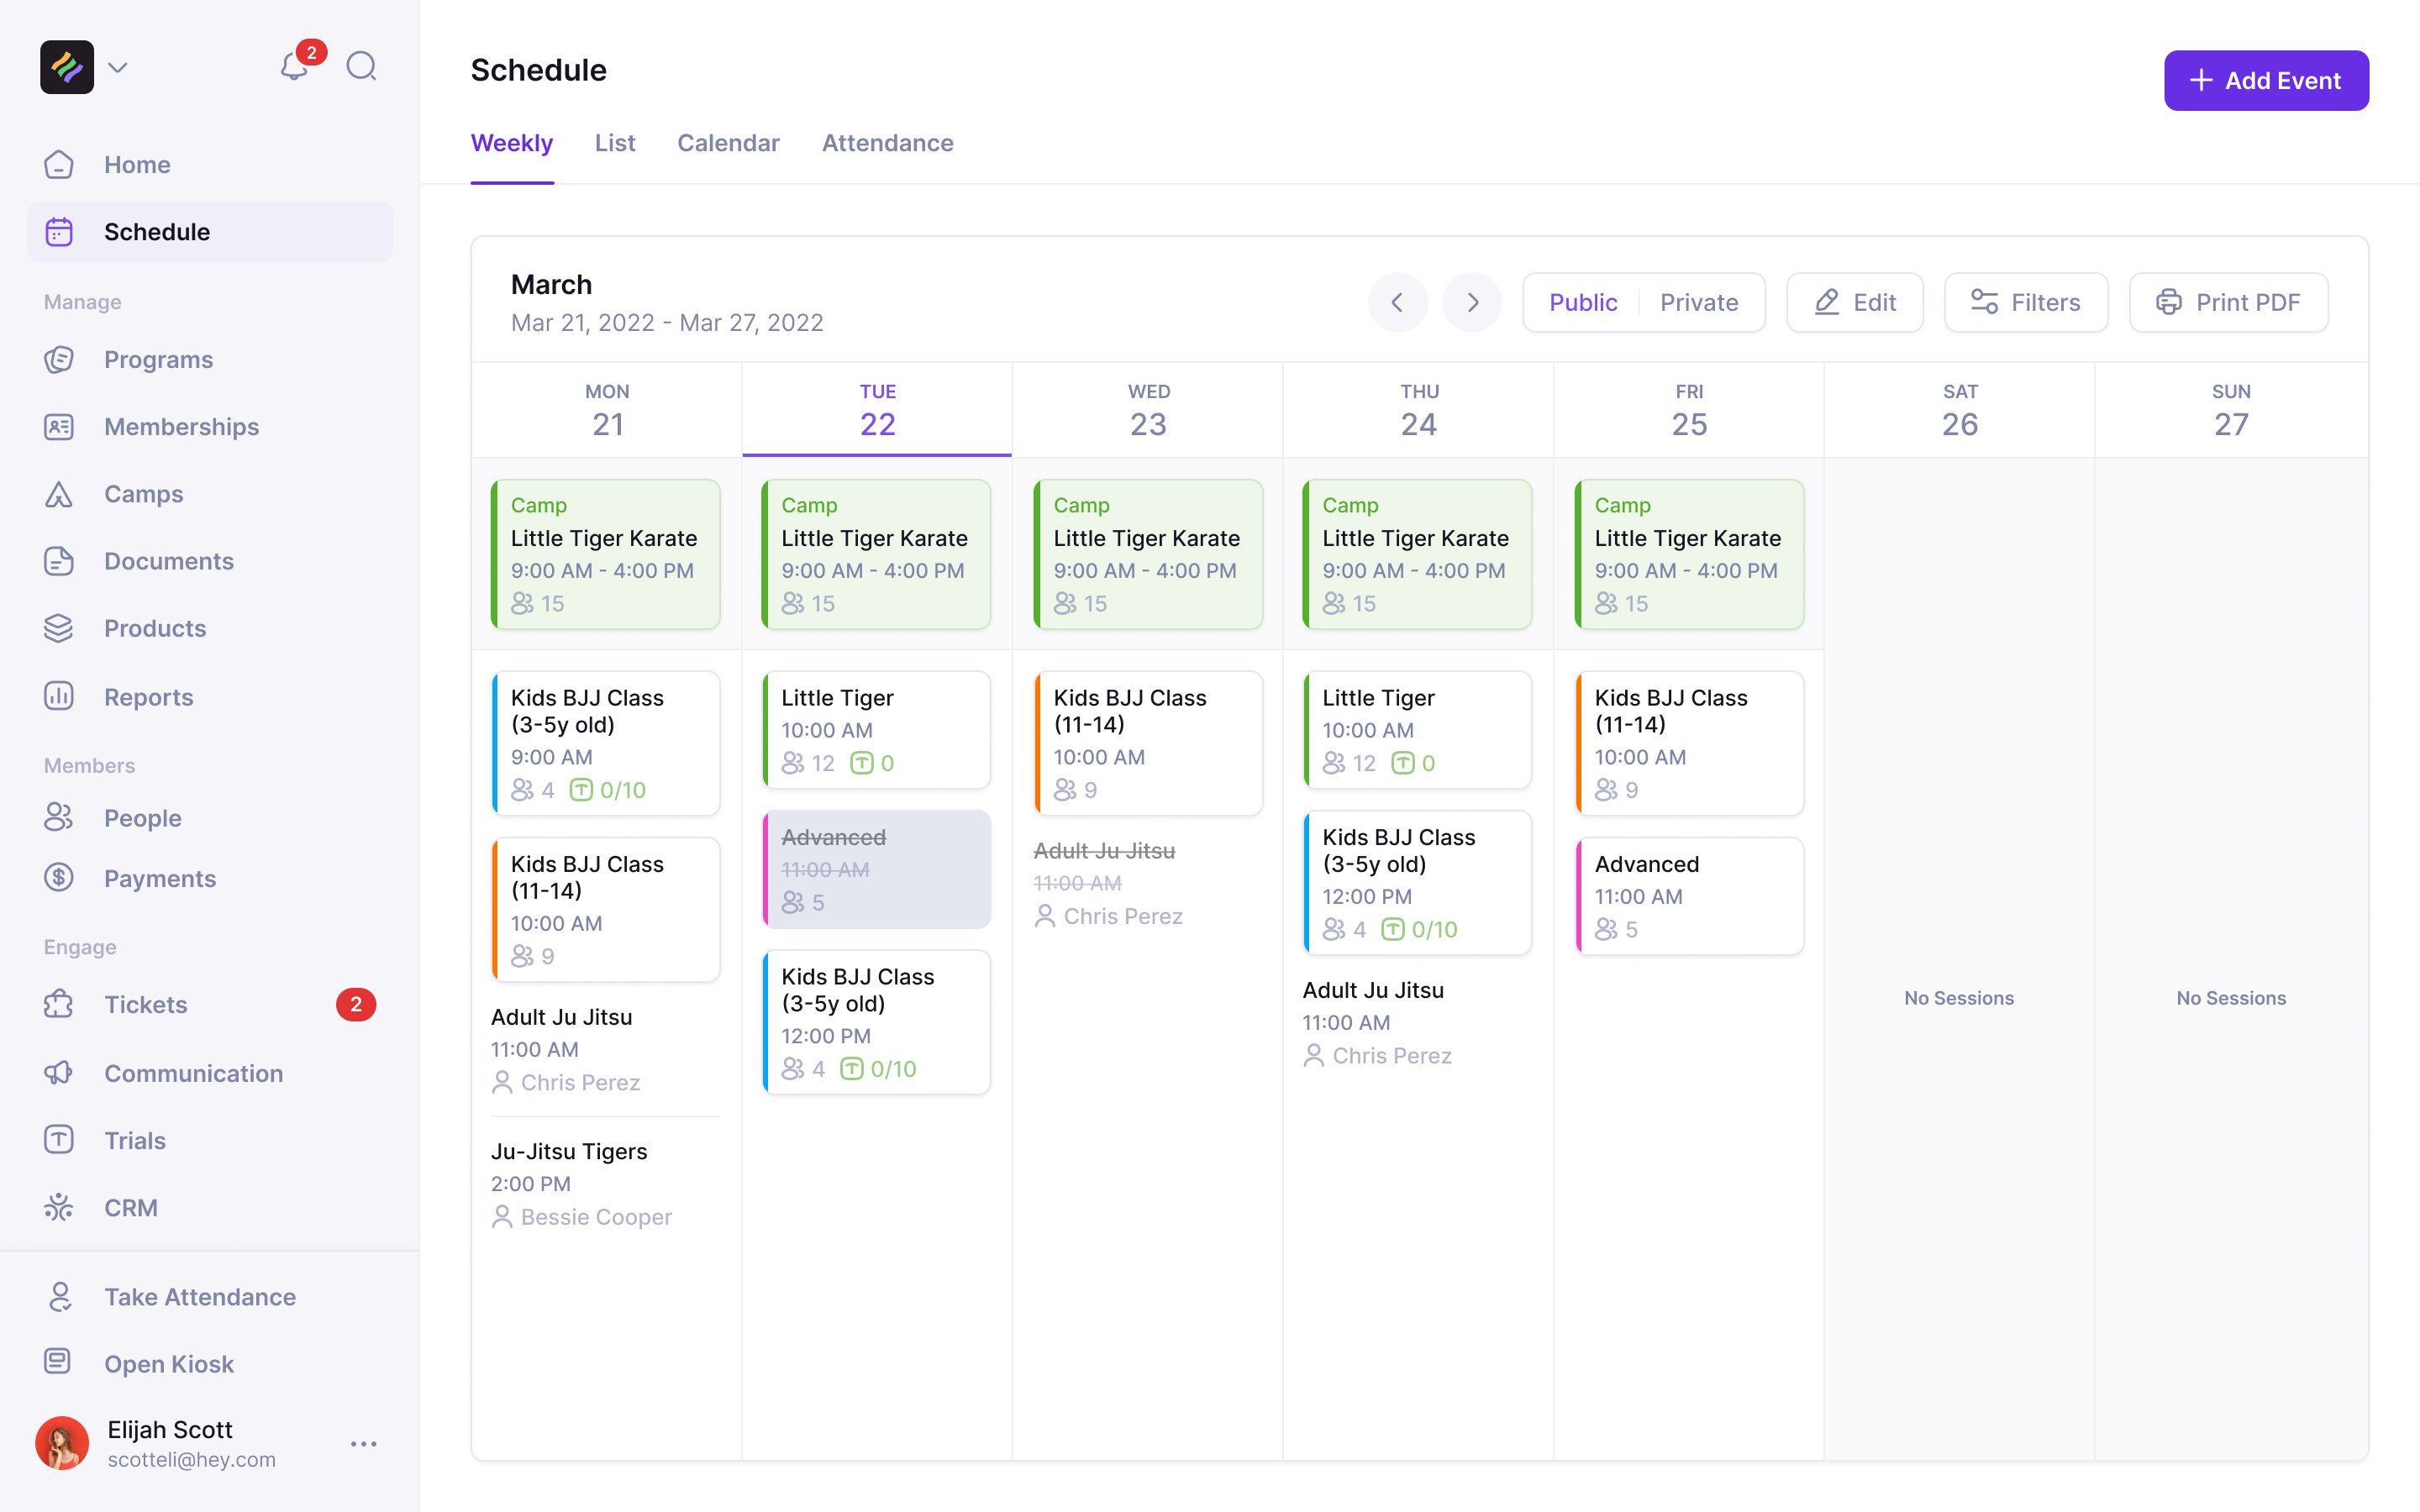Screen dimensions: 2420x1512
Task: Open the Ju-Jitsu Tigers 2:00 PM session
Action: pos(606,1184)
